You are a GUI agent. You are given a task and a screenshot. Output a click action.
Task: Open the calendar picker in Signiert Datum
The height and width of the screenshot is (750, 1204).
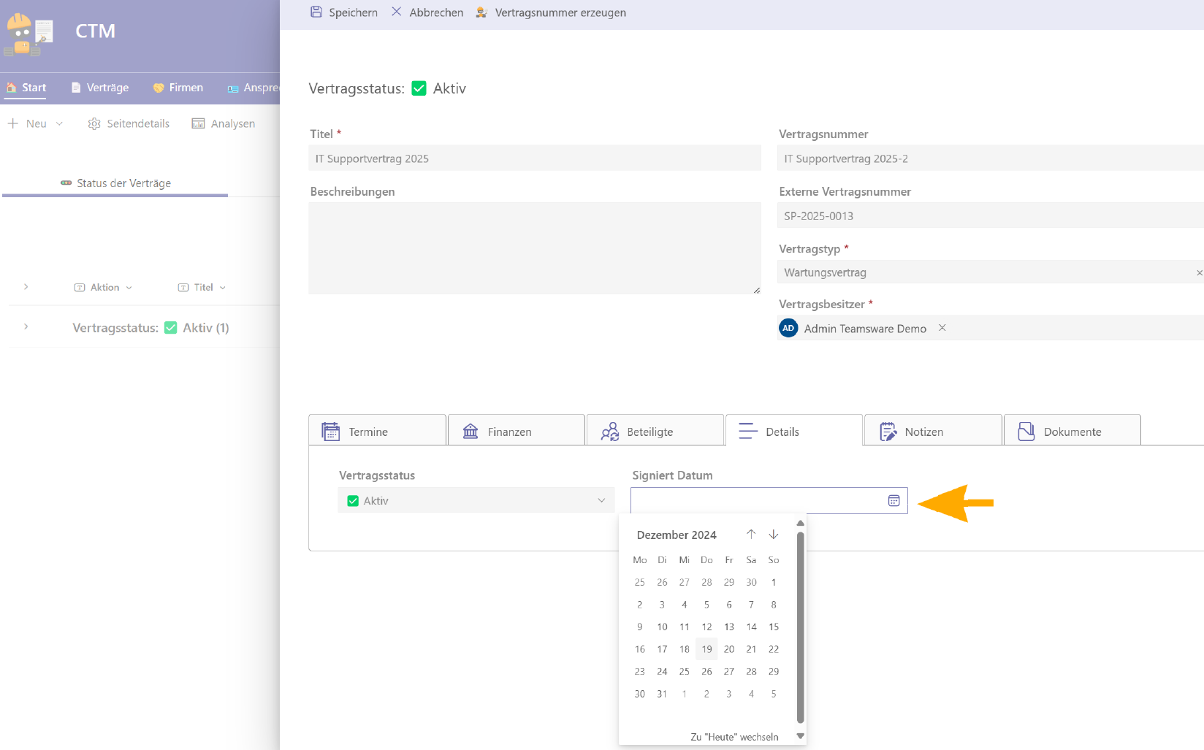(x=894, y=501)
